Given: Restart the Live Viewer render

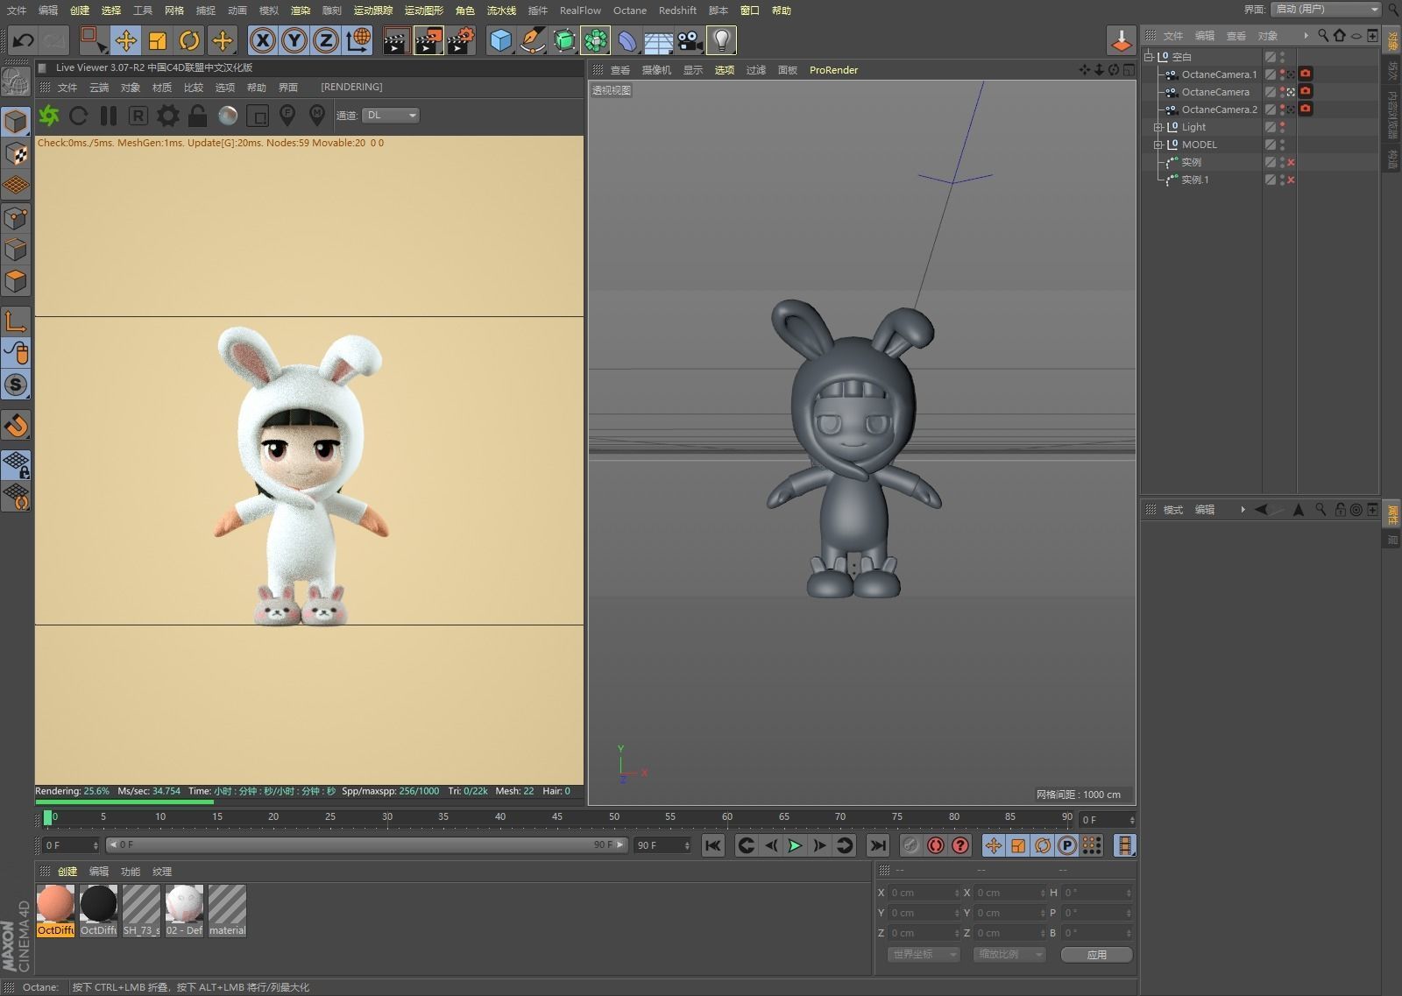Looking at the screenshot, I should [x=78, y=116].
